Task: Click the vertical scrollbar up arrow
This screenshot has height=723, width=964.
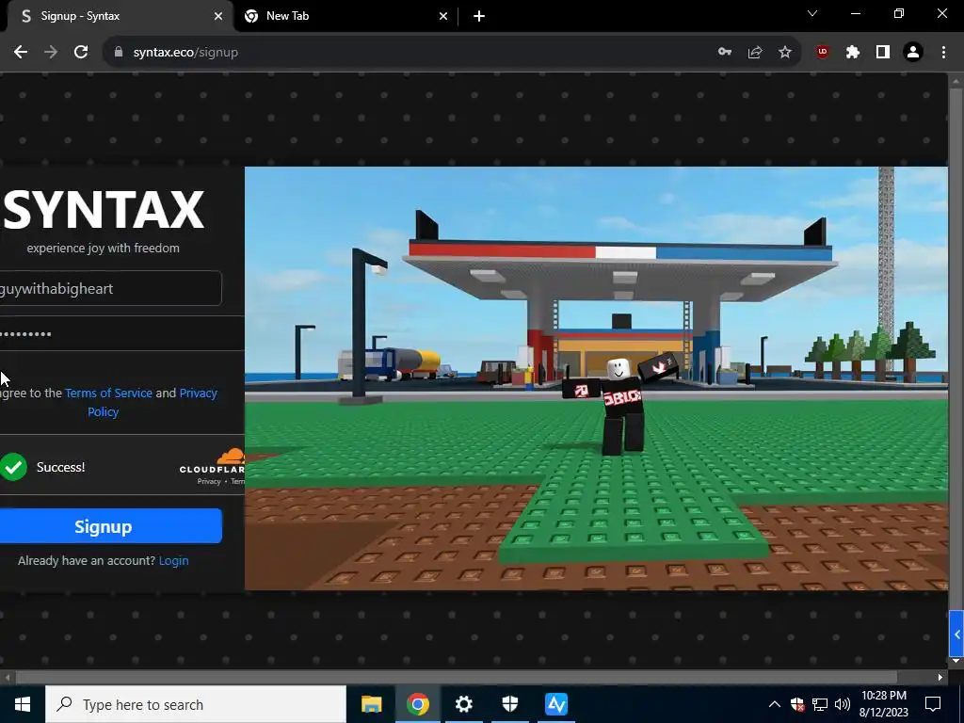Action: click(956, 81)
